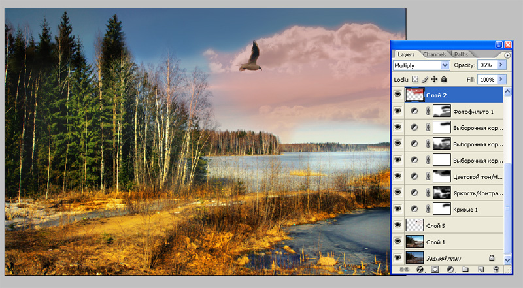The width and height of the screenshot is (523, 288).
Task: Click mask link chain on Цветовой тон layer
Action: click(x=428, y=176)
